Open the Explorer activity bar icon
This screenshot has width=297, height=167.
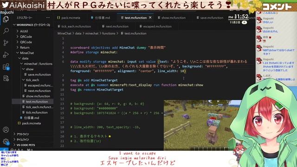point(6,19)
